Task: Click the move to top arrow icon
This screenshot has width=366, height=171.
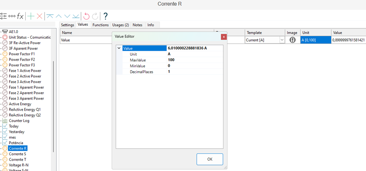Action: point(50,16)
